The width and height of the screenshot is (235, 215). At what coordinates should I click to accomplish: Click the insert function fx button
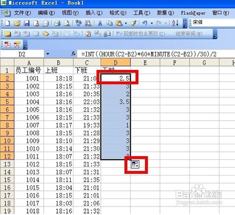(73, 54)
